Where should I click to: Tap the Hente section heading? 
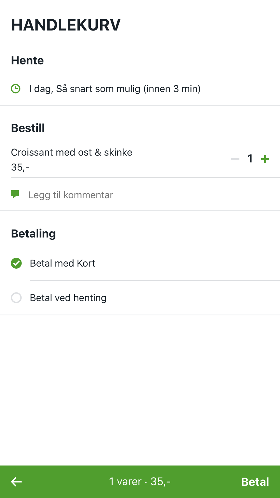pyautogui.click(x=27, y=60)
